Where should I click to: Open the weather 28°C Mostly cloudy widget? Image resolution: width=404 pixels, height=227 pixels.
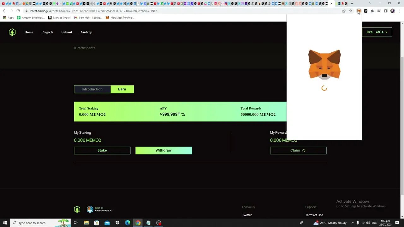(330, 223)
